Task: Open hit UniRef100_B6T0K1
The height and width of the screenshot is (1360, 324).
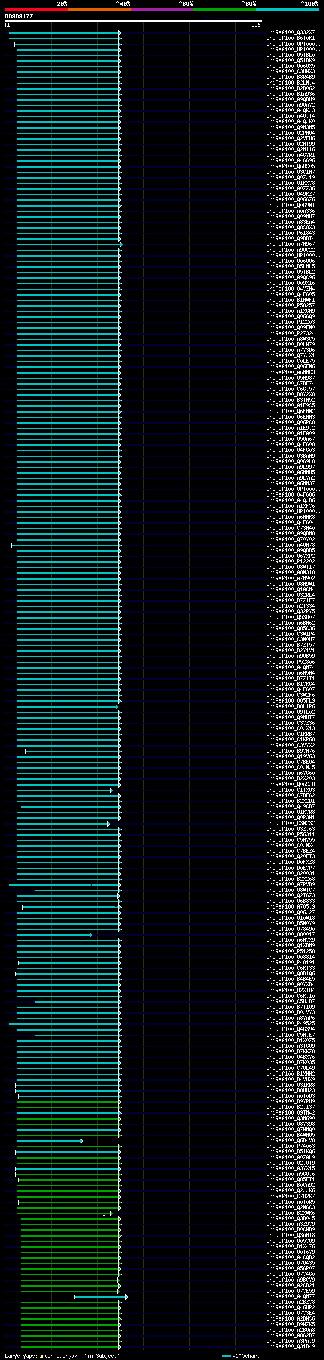Action: coord(291,38)
